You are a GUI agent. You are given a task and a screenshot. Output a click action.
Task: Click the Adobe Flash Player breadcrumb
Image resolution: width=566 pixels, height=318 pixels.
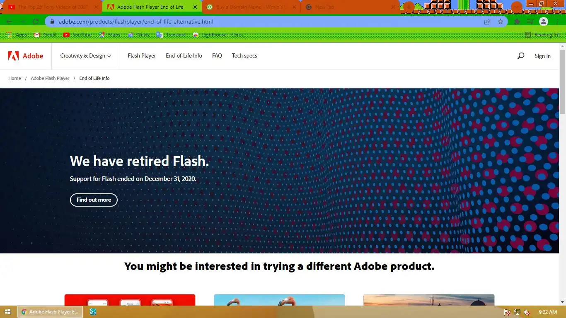tap(50, 78)
